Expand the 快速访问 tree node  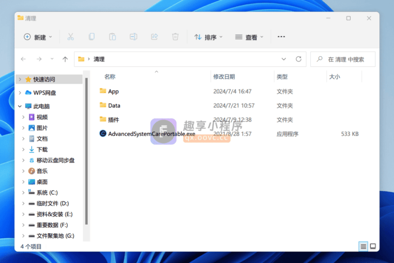pyautogui.click(x=20, y=79)
